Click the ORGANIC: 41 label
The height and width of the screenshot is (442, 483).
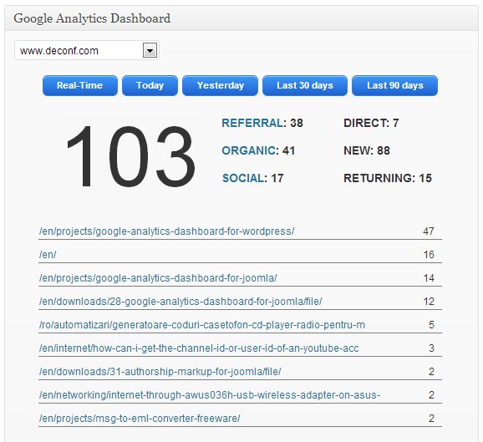tap(258, 150)
